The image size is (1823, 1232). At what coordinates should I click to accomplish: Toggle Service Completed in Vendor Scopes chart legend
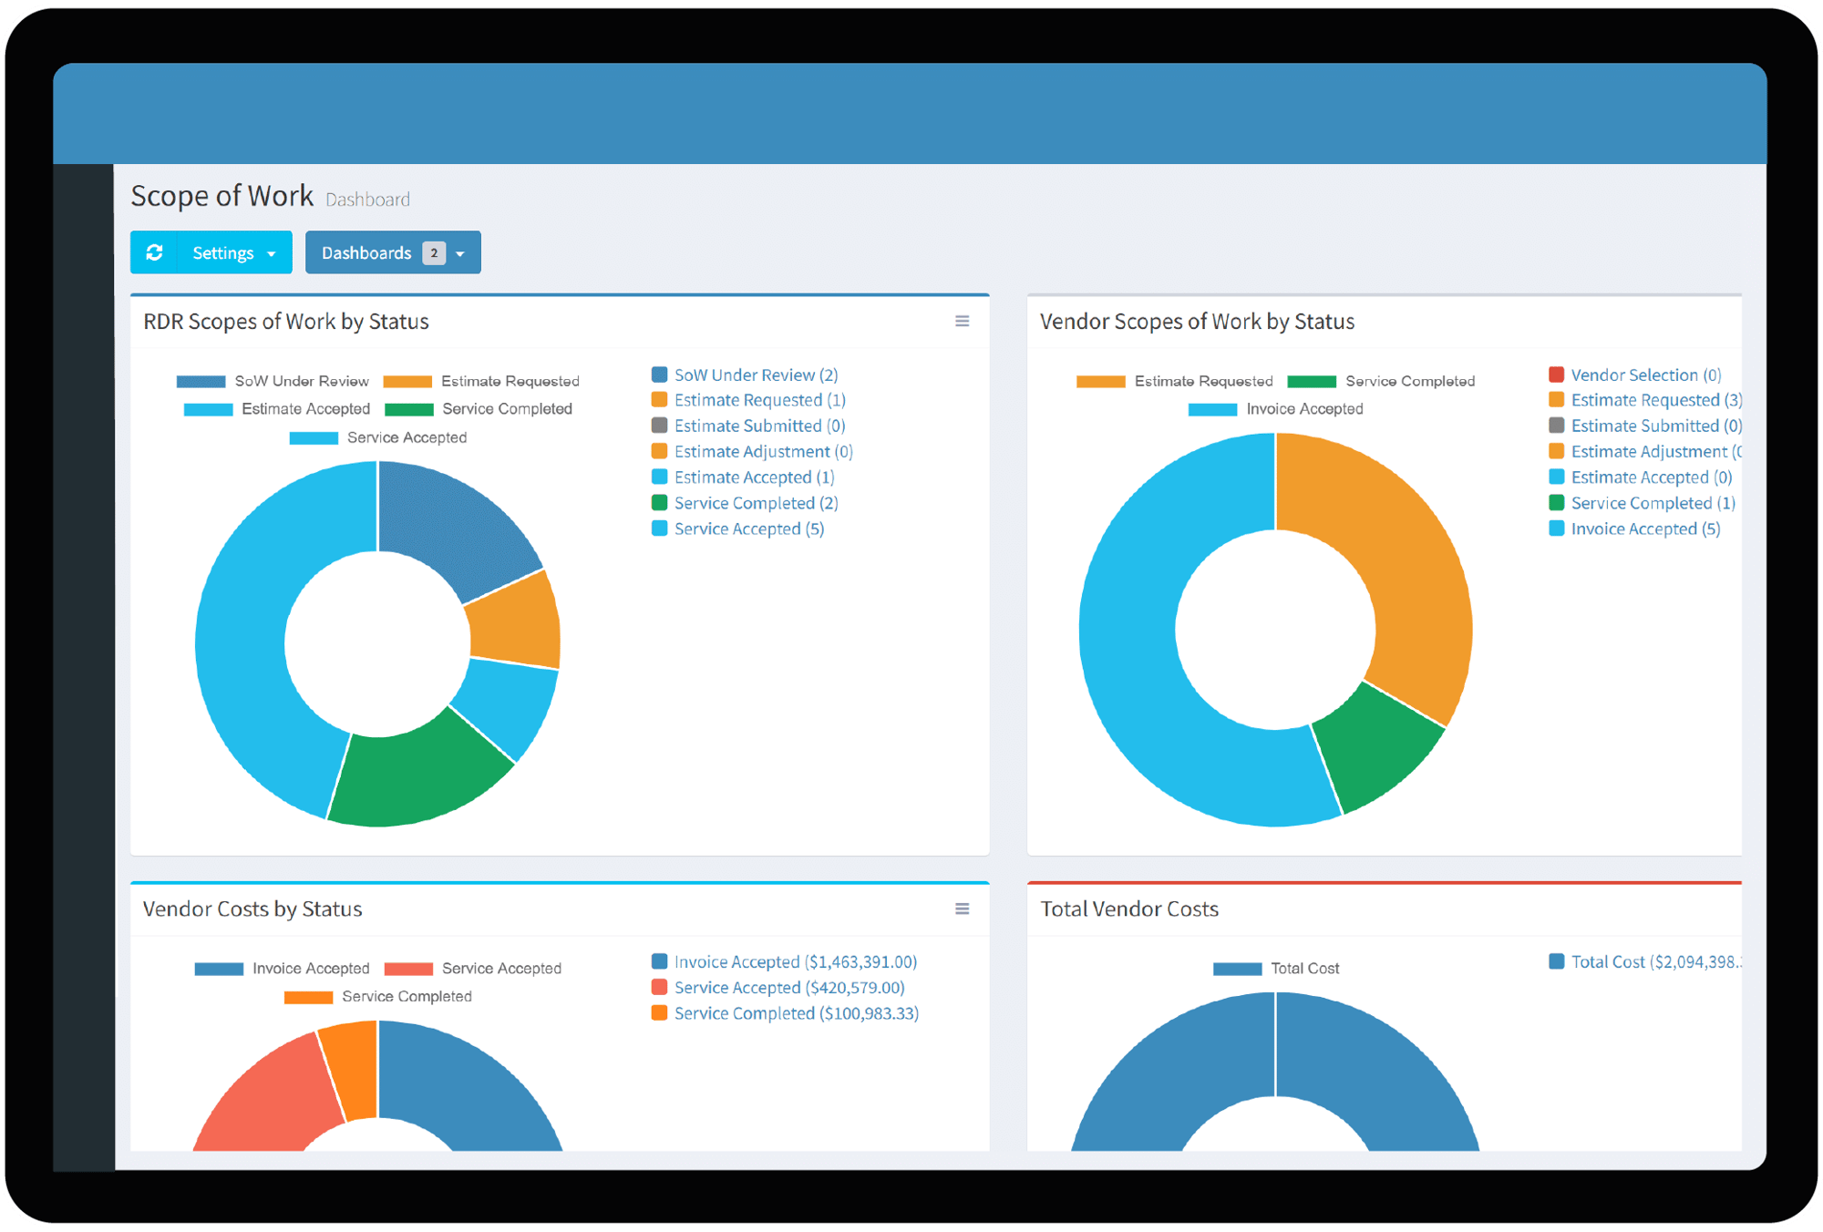point(1381,381)
